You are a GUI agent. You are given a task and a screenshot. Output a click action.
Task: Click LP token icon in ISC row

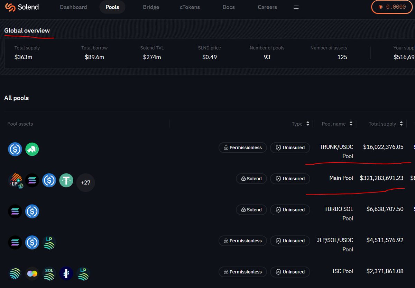(x=83, y=273)
